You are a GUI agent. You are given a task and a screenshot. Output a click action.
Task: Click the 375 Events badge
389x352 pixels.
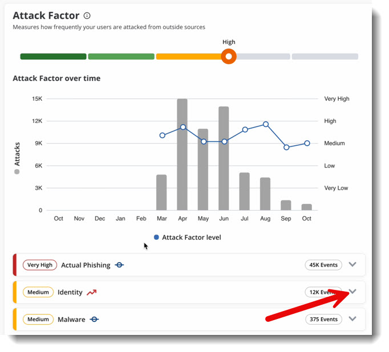(323, 320)
